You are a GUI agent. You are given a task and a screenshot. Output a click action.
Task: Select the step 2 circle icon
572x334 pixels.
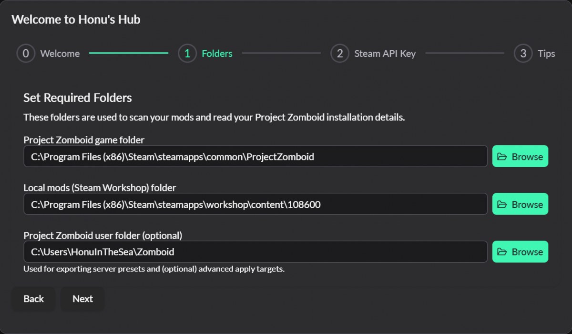coord(339,54)
